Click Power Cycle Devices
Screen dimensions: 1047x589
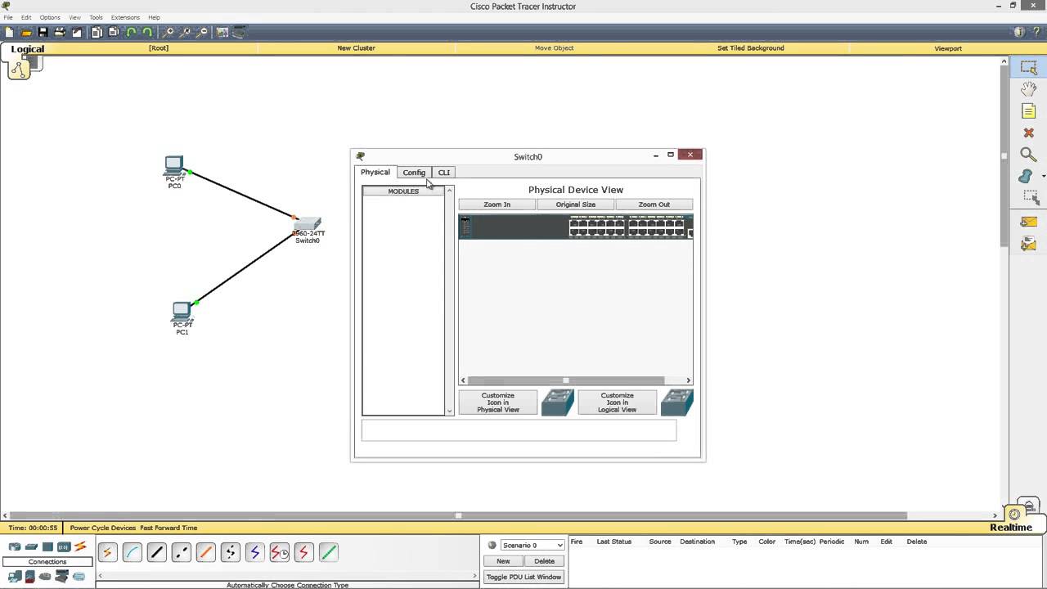point(103,528)
